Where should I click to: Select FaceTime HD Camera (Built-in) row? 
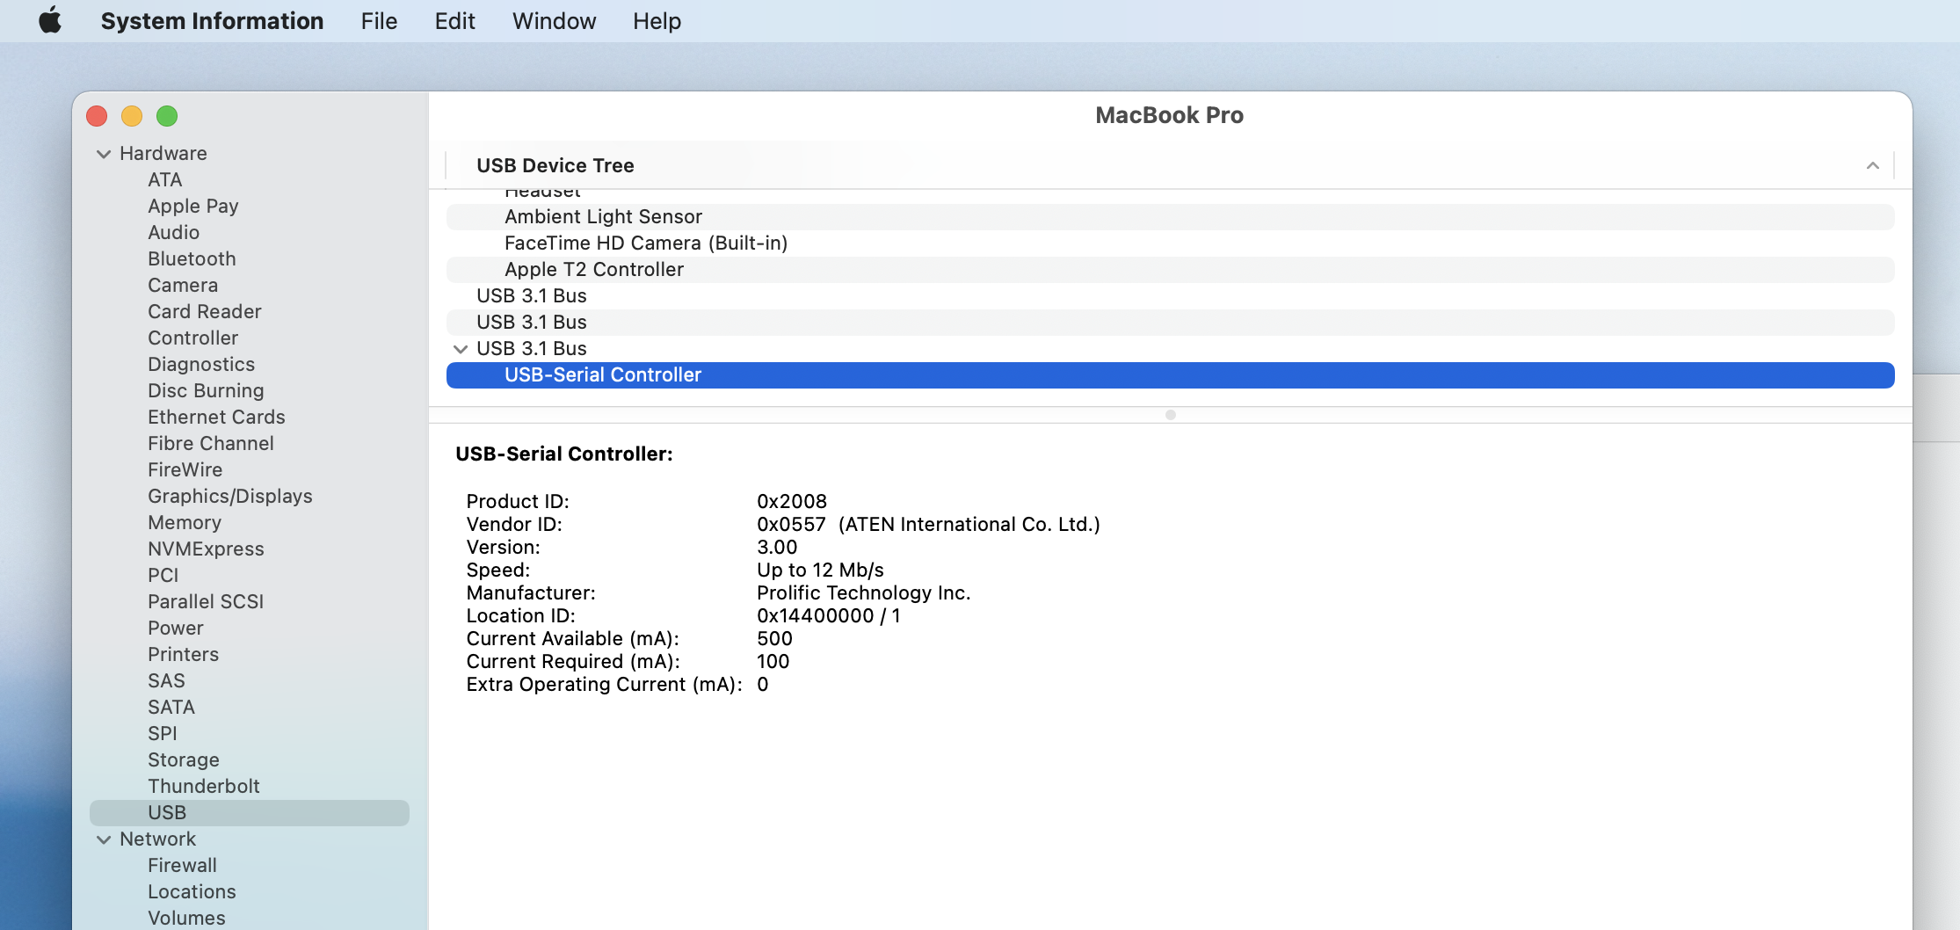tap(1170, 243)
